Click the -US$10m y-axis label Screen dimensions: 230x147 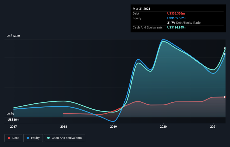coord(13,120)
